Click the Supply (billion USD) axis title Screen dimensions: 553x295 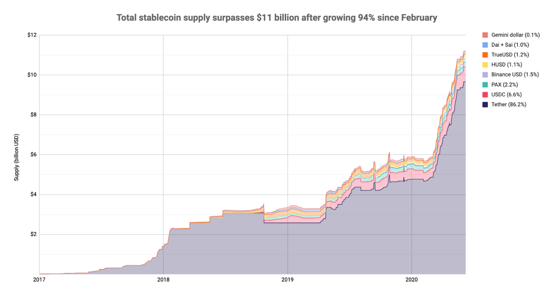(x=17, y=157)
